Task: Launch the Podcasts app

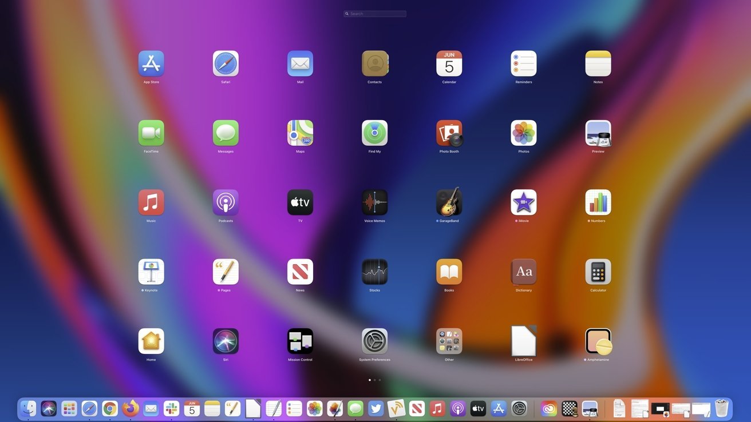Action: click(226, 202)
